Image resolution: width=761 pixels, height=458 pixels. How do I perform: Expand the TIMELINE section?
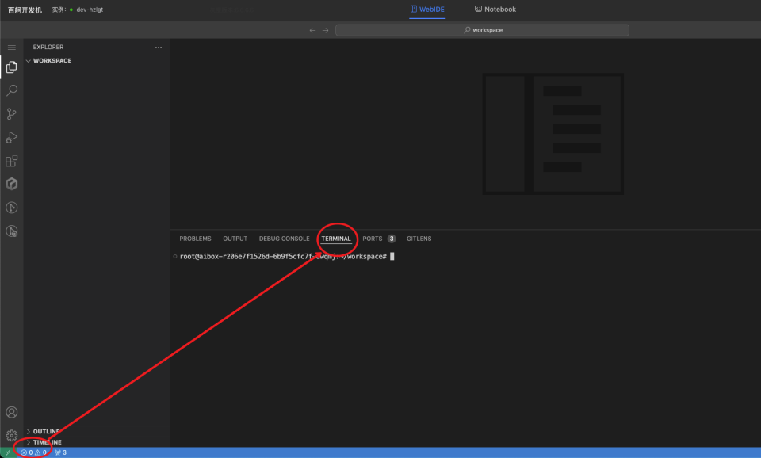(x=47, y=442)
